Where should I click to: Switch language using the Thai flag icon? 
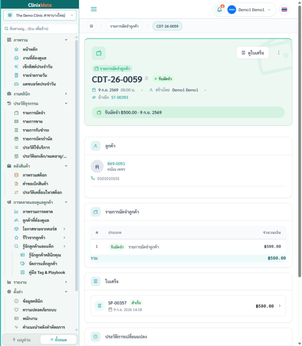coord(284,10)
